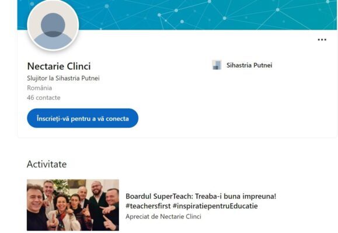Open the three-dot more options menu
Image resolution: width=338 pixels, height=233 pixels.
point(322,40)
